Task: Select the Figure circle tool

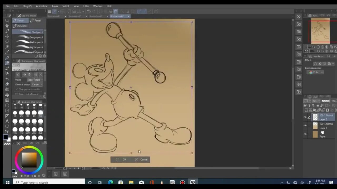Action: pyautogui.click(x=7, y=106)
